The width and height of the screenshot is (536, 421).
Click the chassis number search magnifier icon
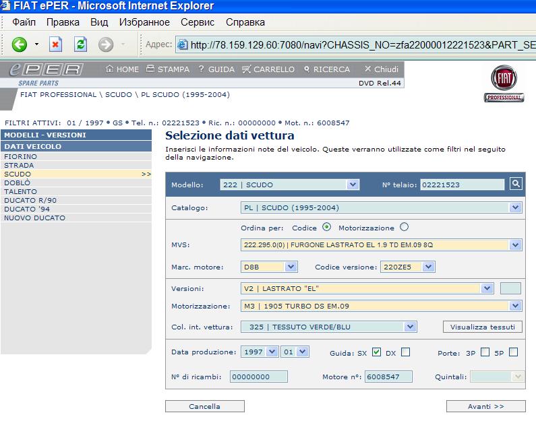coord(516,184)
